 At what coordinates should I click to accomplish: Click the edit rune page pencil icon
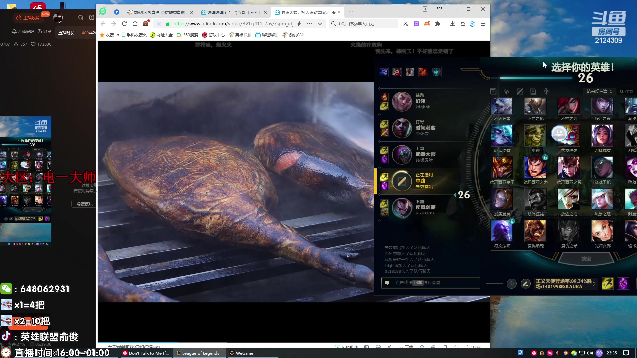coord(525,284)
